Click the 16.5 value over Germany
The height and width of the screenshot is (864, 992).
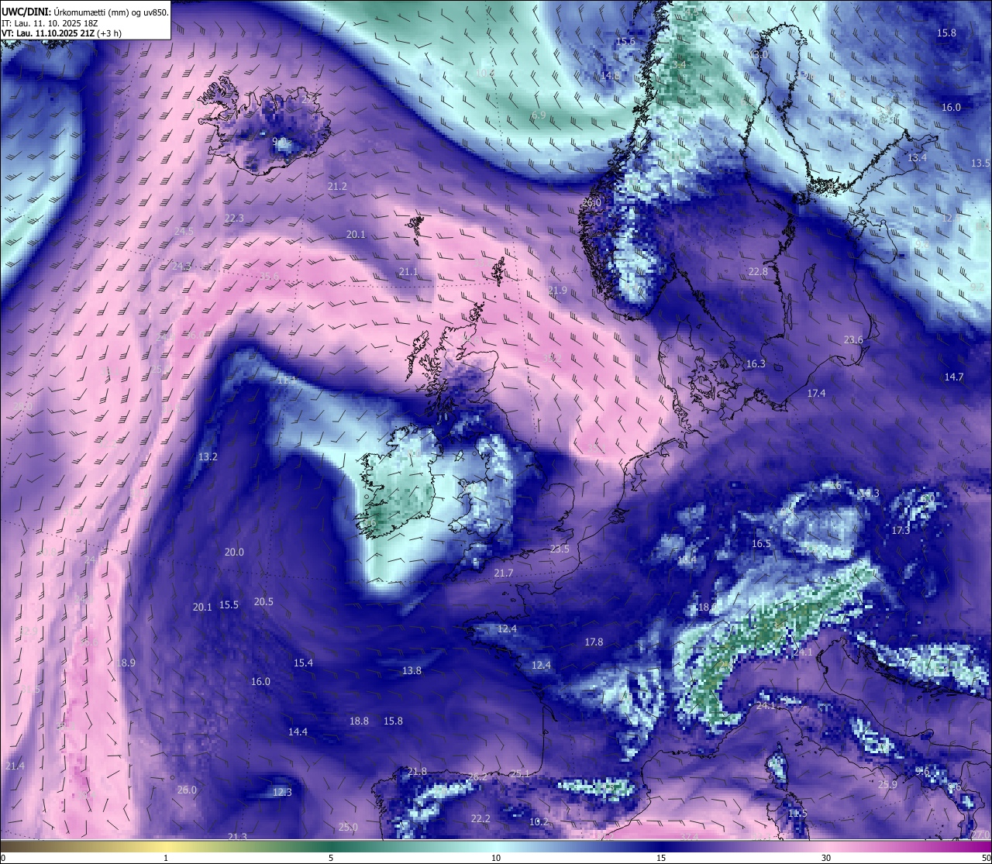[x=761, y=544]
